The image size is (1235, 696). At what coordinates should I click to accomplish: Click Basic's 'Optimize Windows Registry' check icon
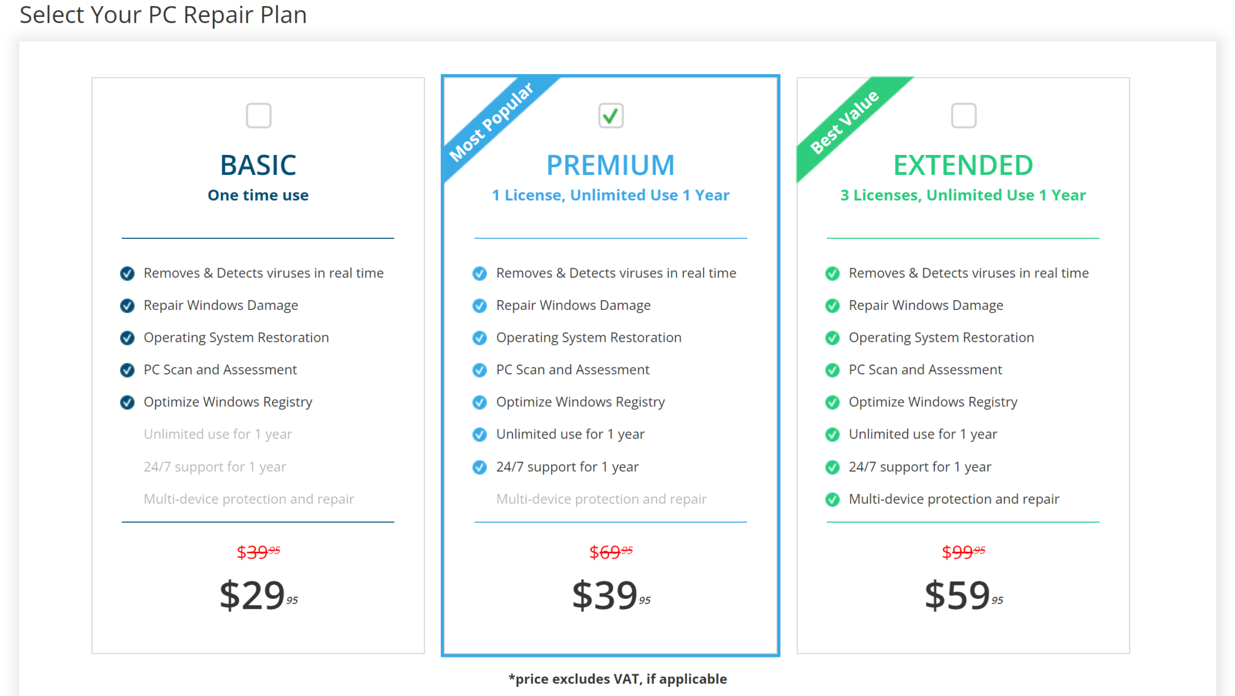point(127,402)
